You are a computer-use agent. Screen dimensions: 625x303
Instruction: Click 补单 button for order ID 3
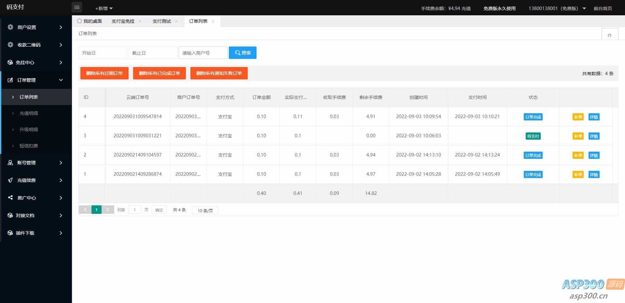(x=578, y=136)
